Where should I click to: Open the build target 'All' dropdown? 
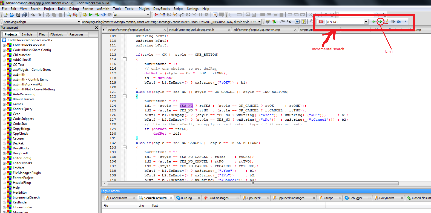click(x=148, y=15)
